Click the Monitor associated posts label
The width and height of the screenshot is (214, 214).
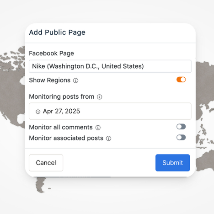click(66, 138)
